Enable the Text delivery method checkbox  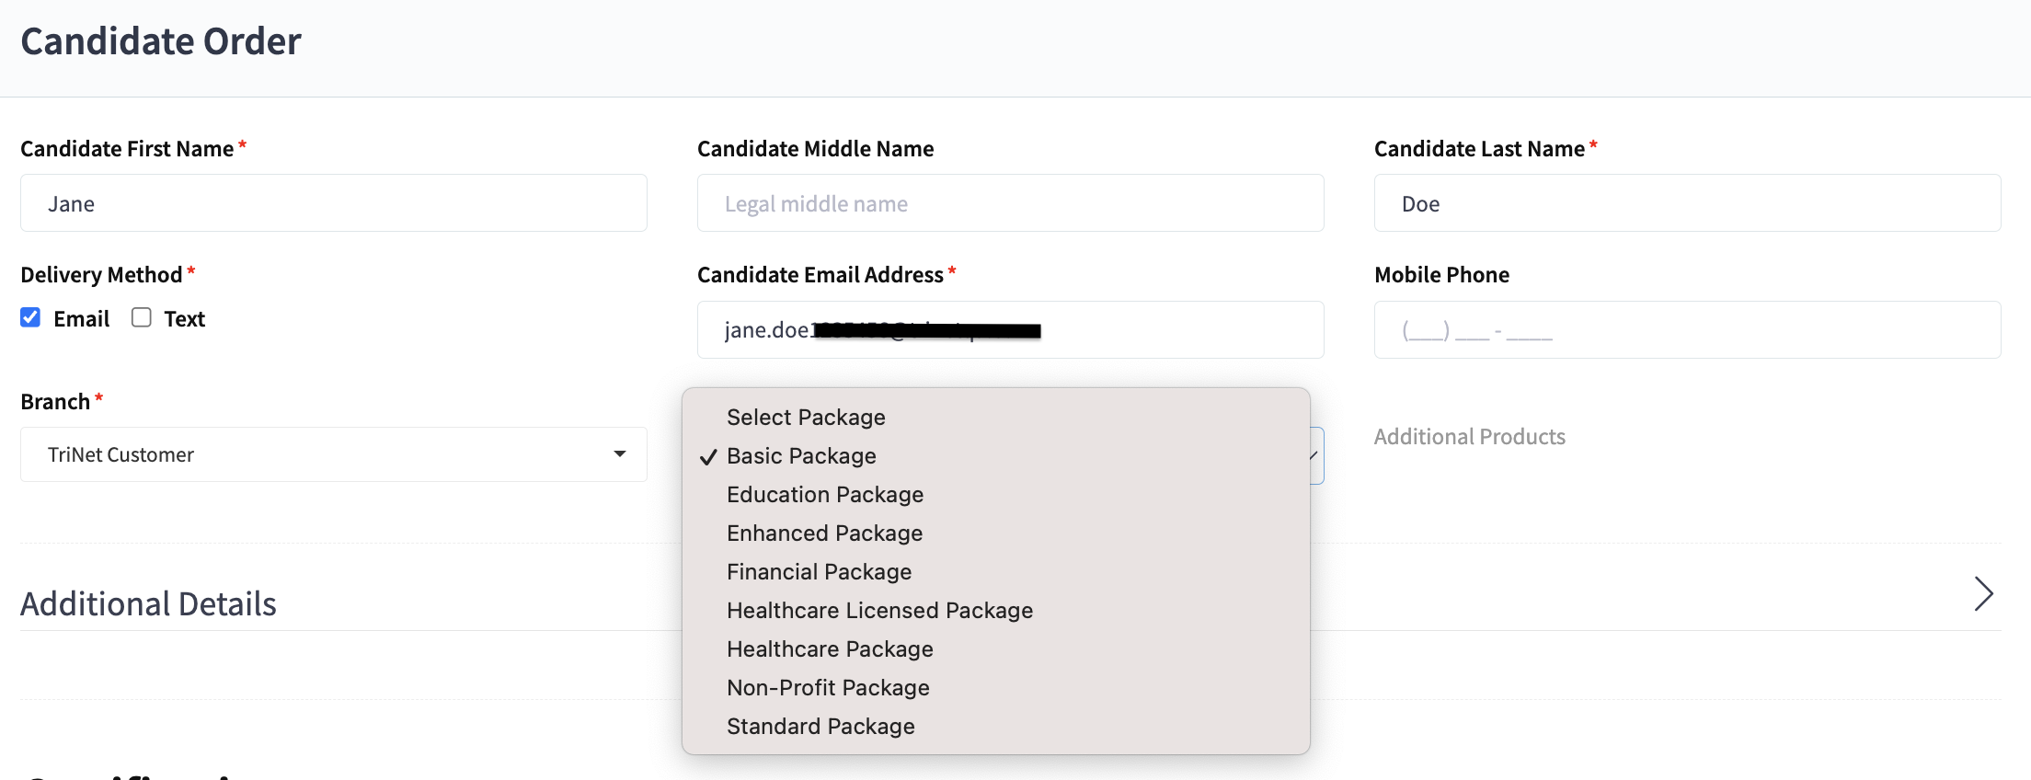pos(142,318)
